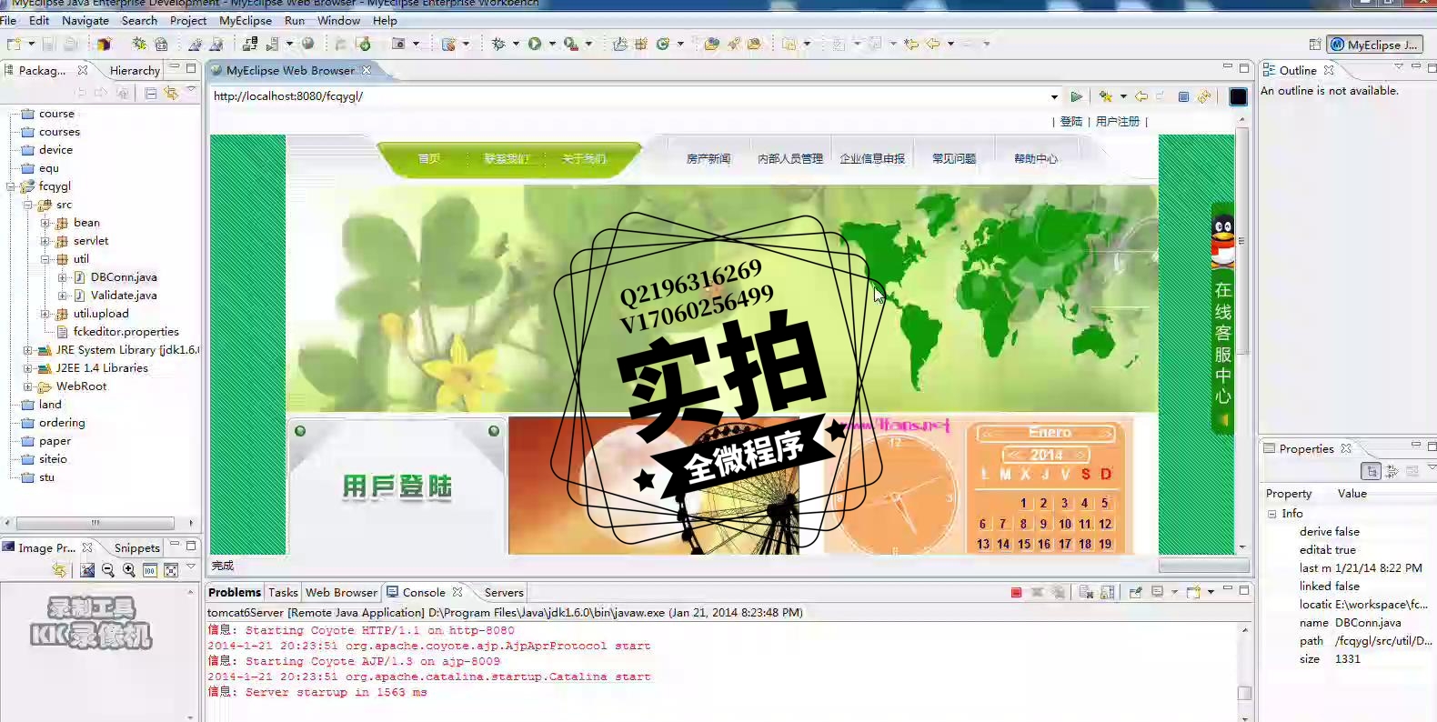Open the MyEclipse menu
The width and height of the screenshot is (1437, 722).
coord(246,20)
